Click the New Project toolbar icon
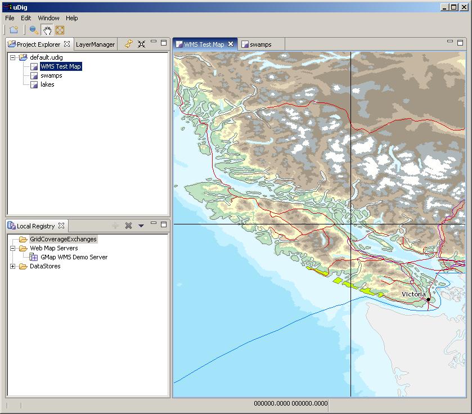This screenshot has height=414, width=472. tap(14, 30)
